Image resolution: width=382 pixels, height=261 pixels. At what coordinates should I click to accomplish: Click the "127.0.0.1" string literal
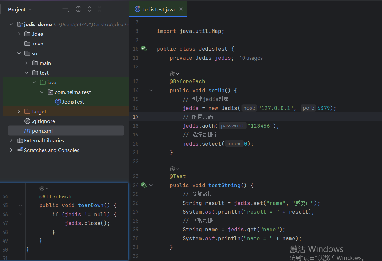click(275, 108)
